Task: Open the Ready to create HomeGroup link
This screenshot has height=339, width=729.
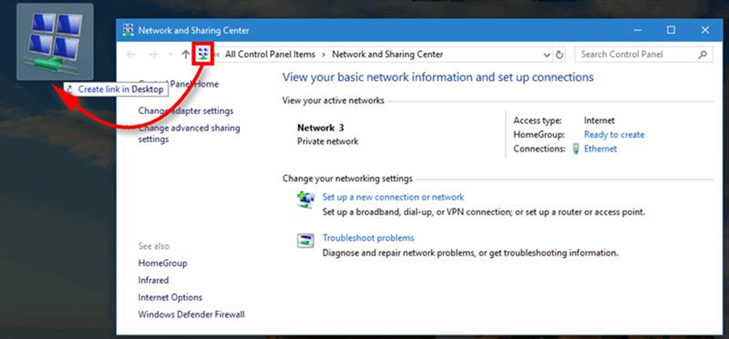Action: pyautogui.click(x=614, y=135)
